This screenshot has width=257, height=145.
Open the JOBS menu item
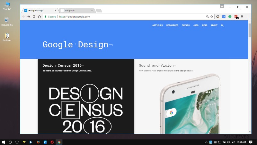(196, 25)
